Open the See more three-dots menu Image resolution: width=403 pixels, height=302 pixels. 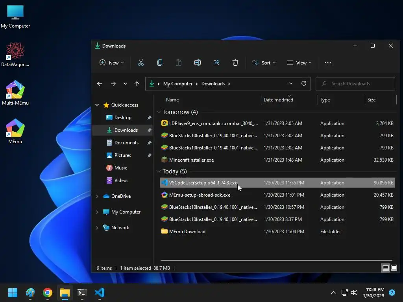328,63
